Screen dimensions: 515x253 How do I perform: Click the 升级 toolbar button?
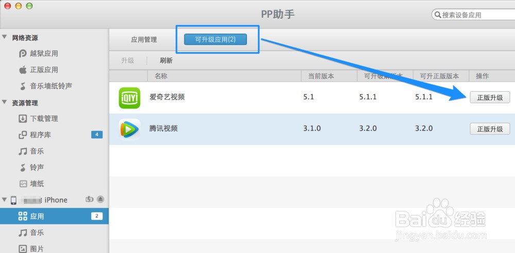point(128,60)
